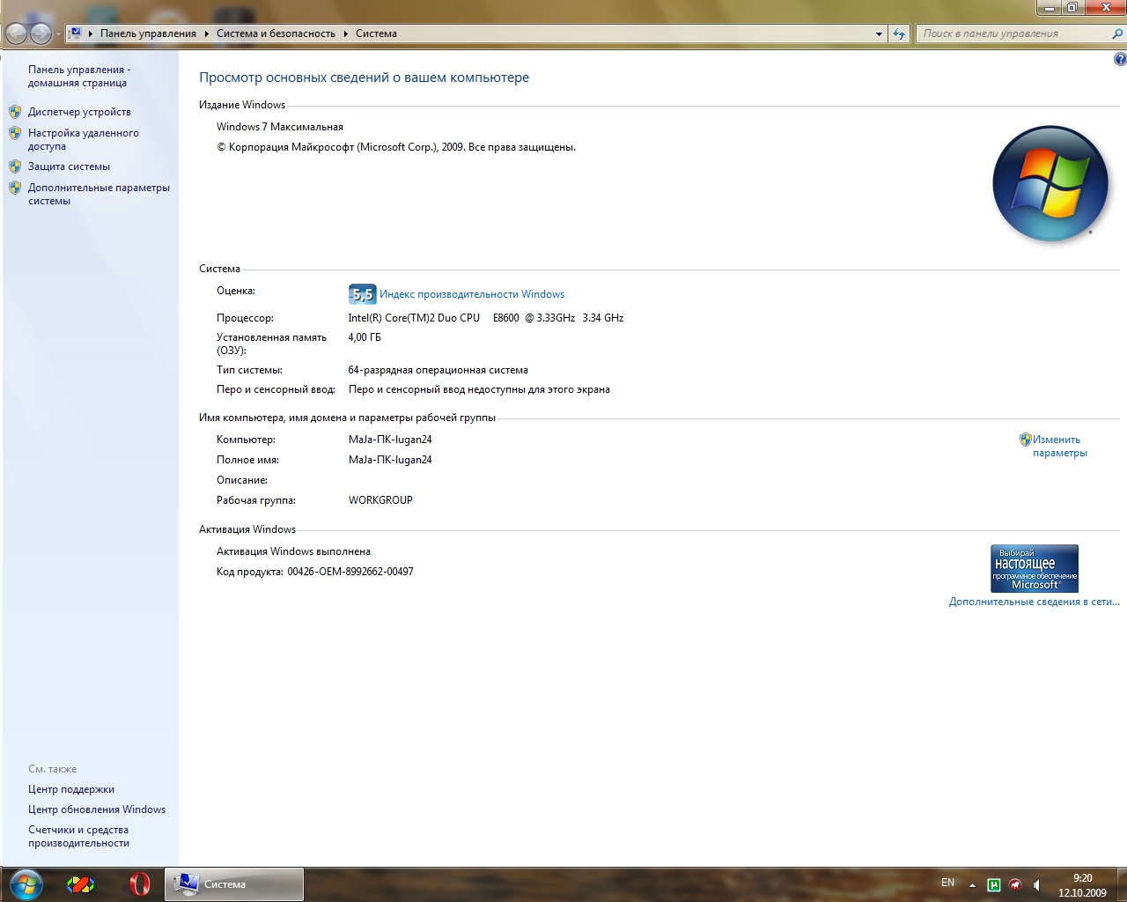Screen dimensions: 1127x902
Task: Click 64-разрядная операционная система text
Action: tap(438, 370)
